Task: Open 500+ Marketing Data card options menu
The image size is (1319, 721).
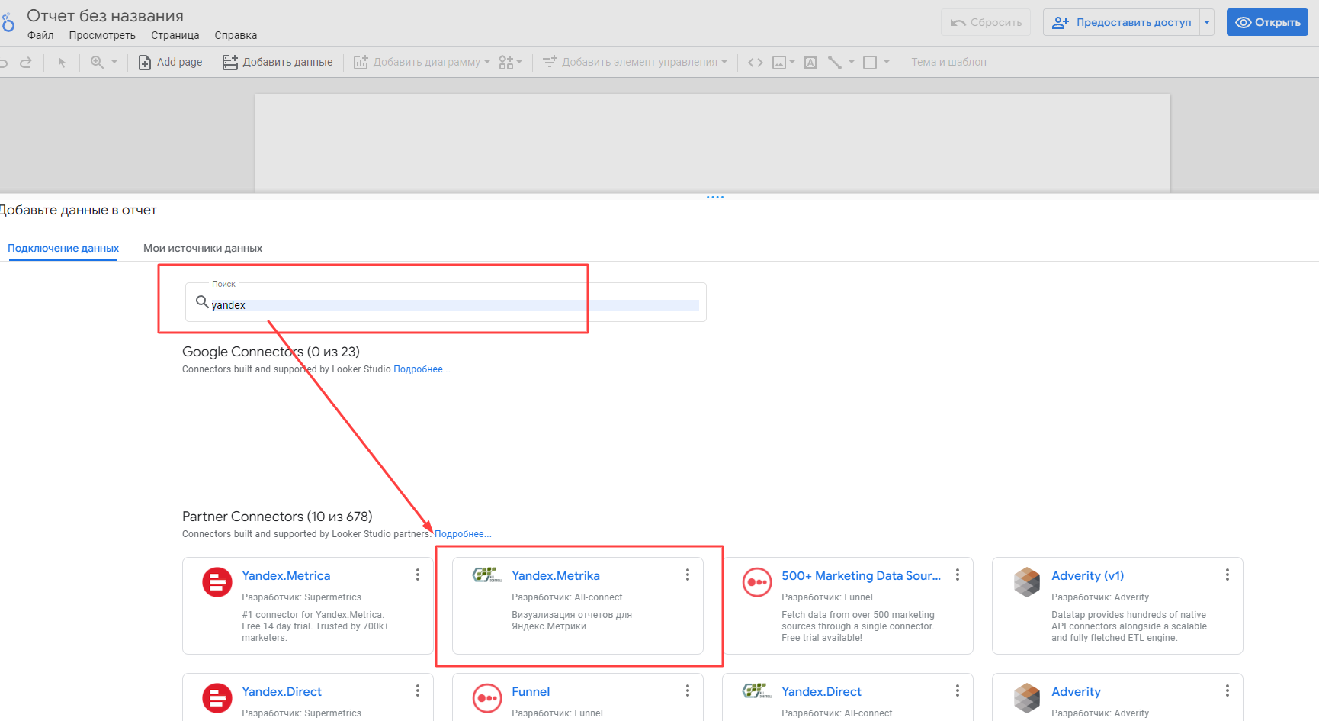Action: click(x=958, y=575)
